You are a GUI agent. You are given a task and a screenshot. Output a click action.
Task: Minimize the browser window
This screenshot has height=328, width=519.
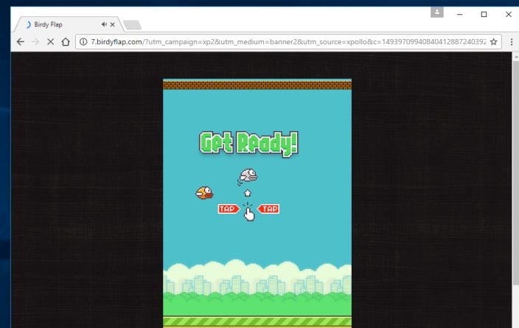point(460,14)
